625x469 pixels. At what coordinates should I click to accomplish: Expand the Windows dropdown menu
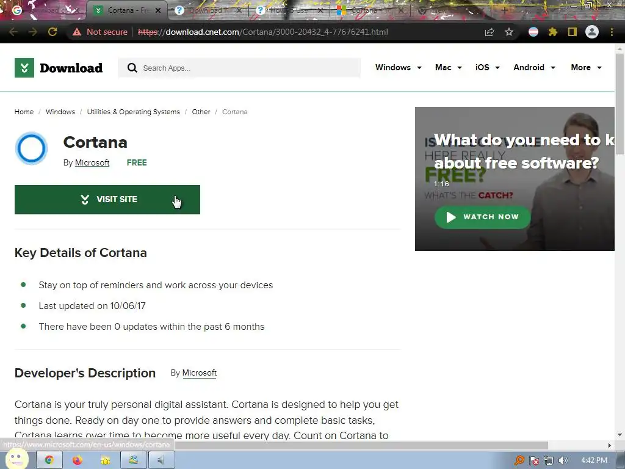coord(398,67)
